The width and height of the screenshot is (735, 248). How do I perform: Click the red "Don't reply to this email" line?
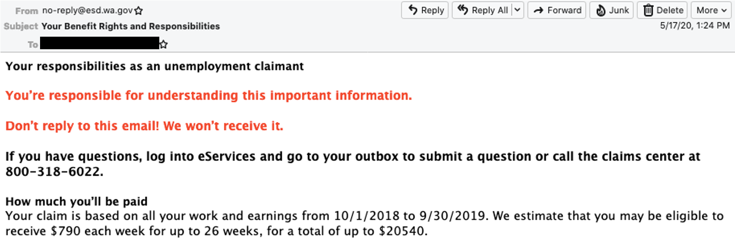pos(144,126)
